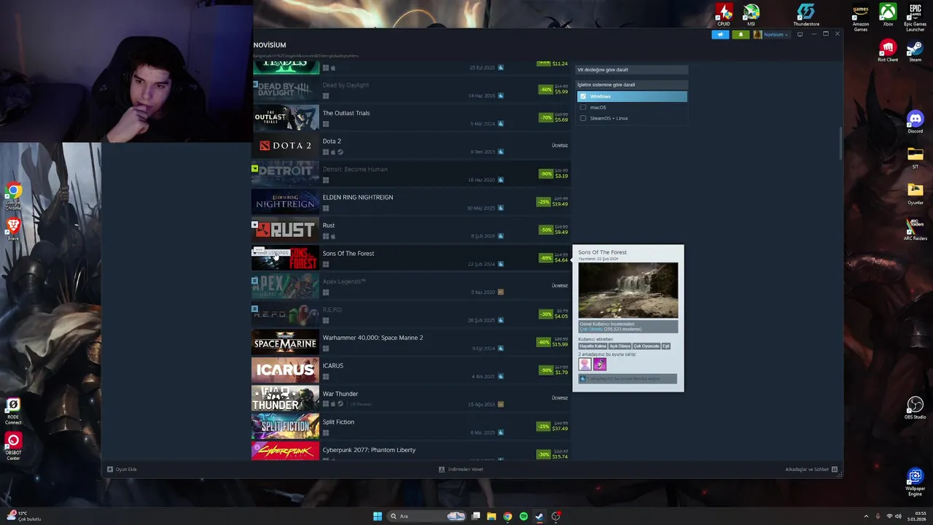Viewport: 933px width, 525px height.
Task: Open Spotify from the taskbar
Action: click(523, 516)
